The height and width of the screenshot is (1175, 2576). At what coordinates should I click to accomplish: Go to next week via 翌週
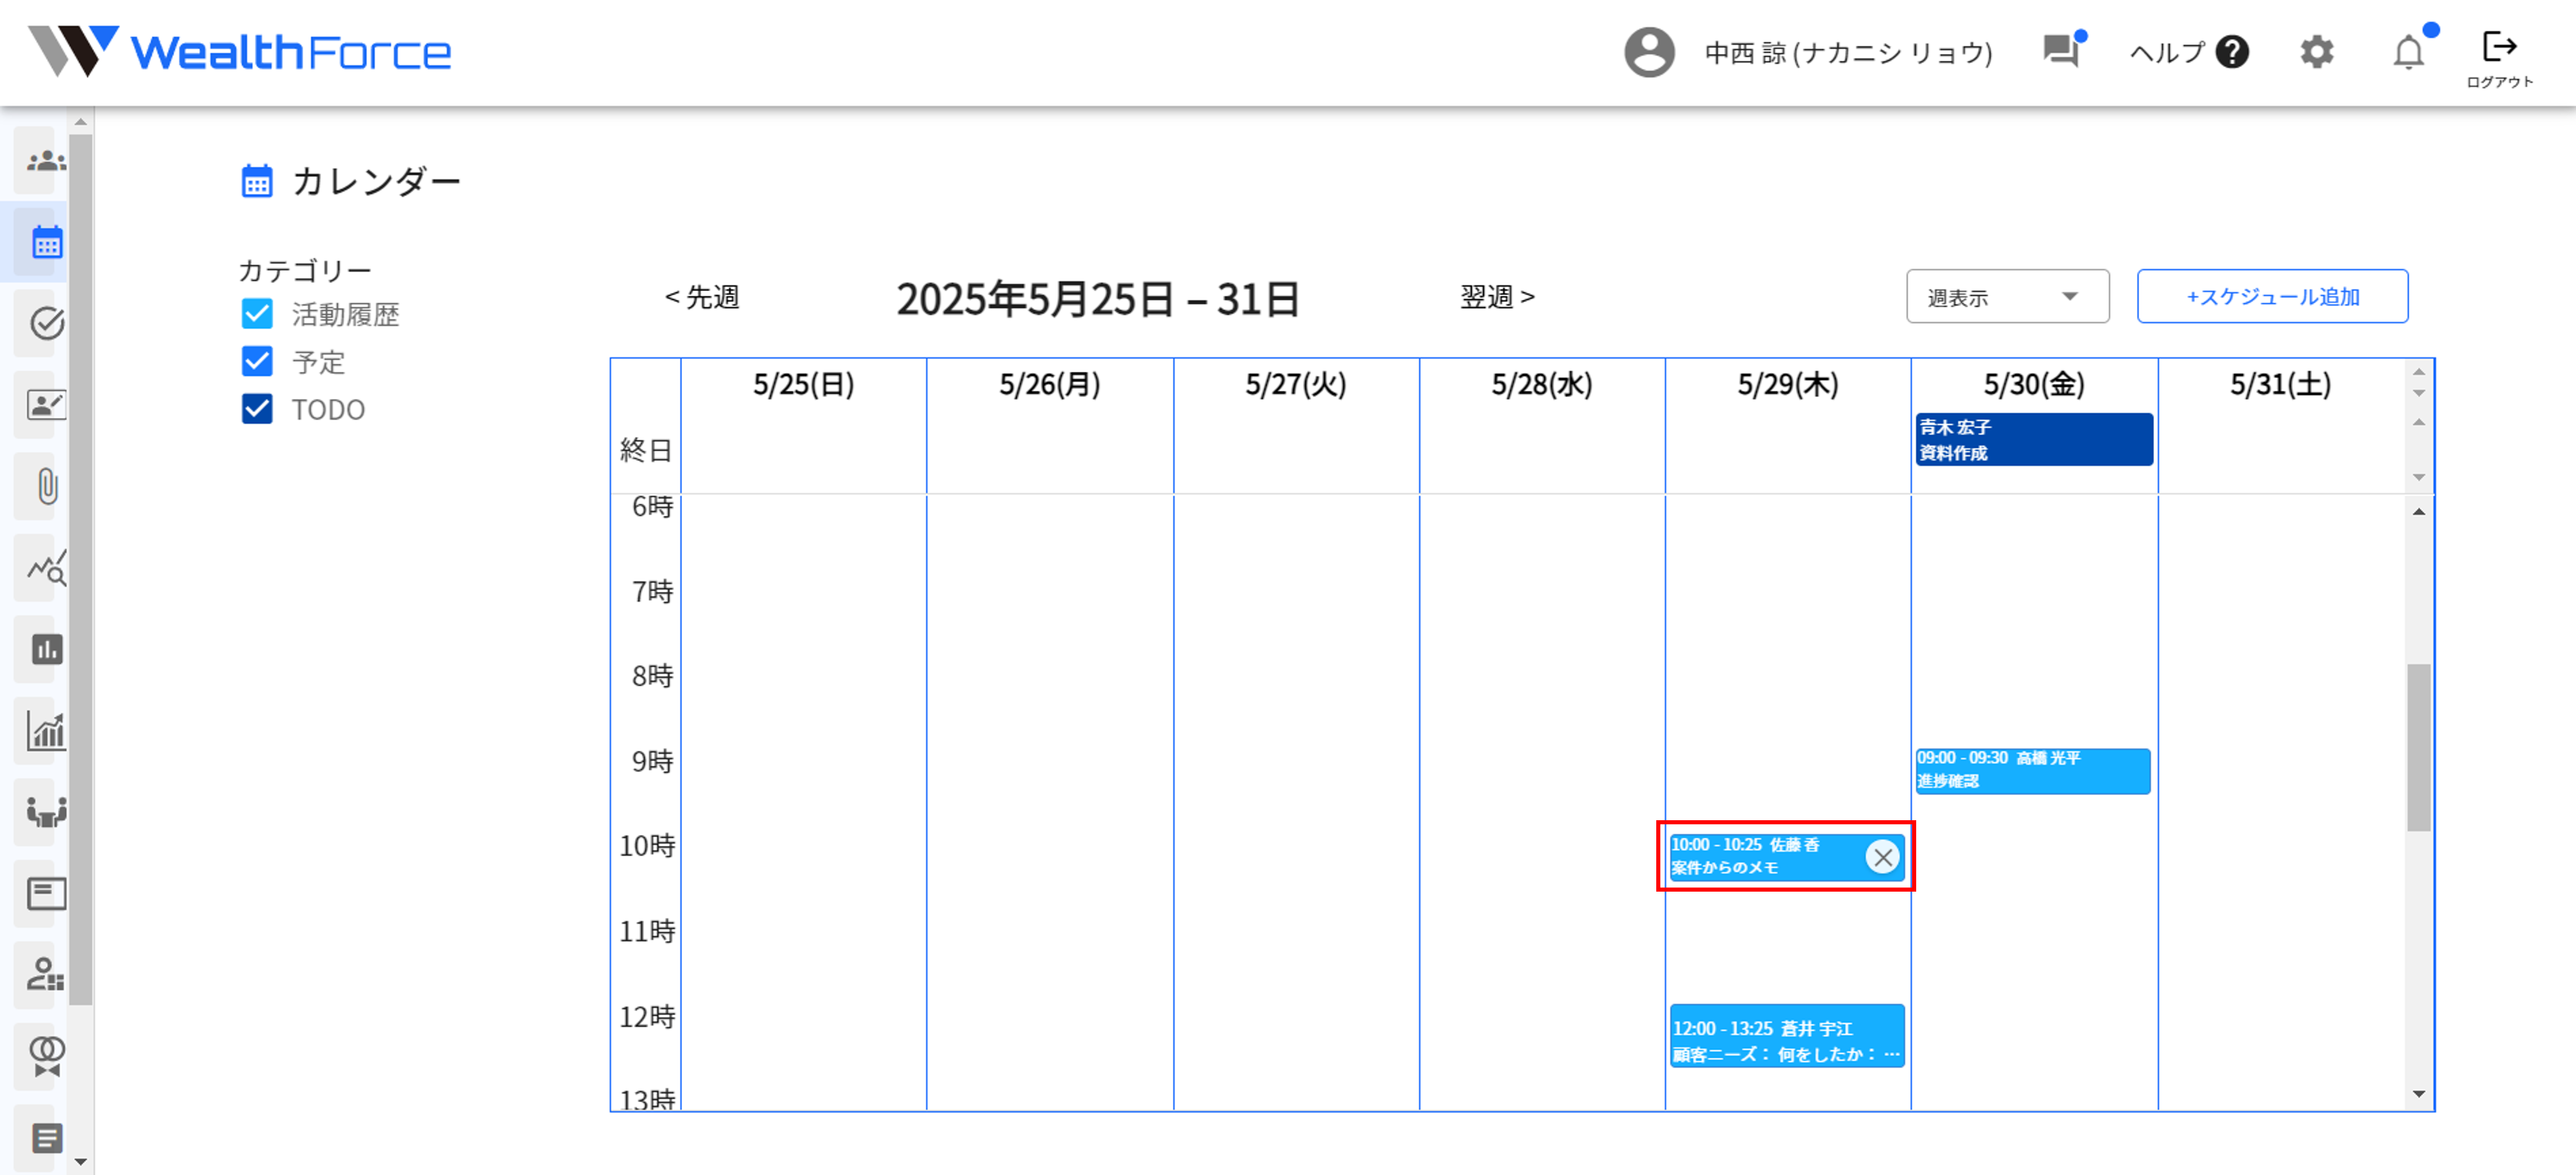pos(1496,297)
